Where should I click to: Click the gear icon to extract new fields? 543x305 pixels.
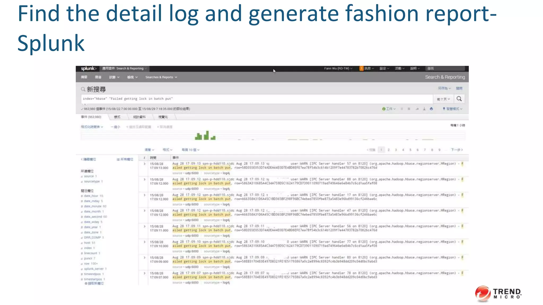(x=86, y=283)
